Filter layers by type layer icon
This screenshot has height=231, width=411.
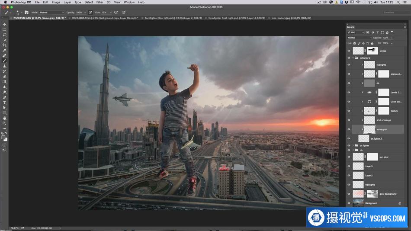click(x=377, y=32)
